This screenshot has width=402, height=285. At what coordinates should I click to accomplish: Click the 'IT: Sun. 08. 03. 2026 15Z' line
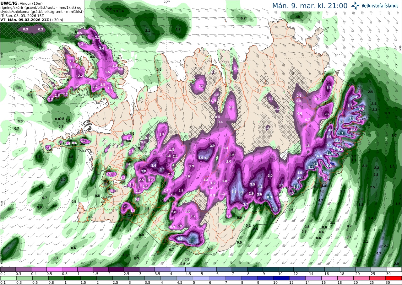tap(21, 15)
